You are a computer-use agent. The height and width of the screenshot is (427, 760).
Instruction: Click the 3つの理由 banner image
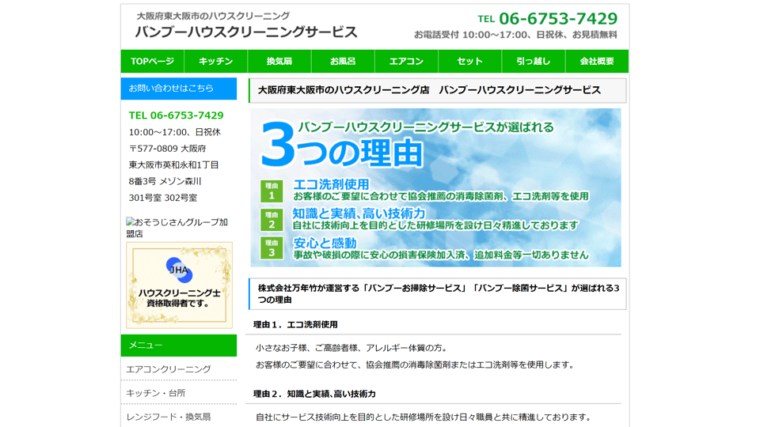click(x=435, y=188)
